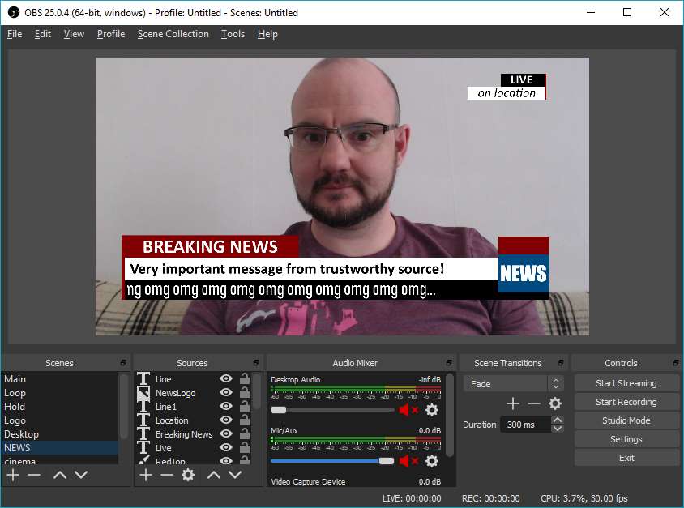The width and height of the screenshot is (684, 508).
Task: Toggle the lock on the Live source
Action: pyautogui.click(x=245, y=447)
